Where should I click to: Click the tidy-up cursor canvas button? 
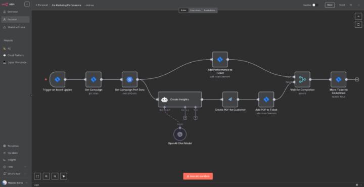(64, 176)
